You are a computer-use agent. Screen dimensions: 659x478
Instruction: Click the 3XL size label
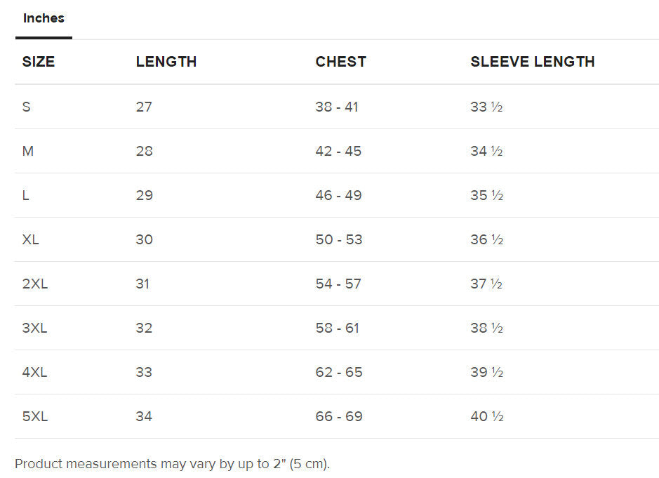tap(34, 328)
